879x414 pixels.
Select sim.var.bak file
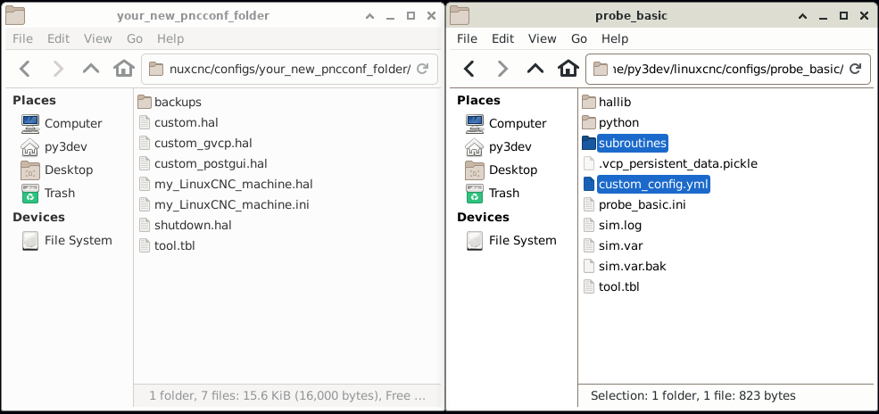tap(625, 266)
